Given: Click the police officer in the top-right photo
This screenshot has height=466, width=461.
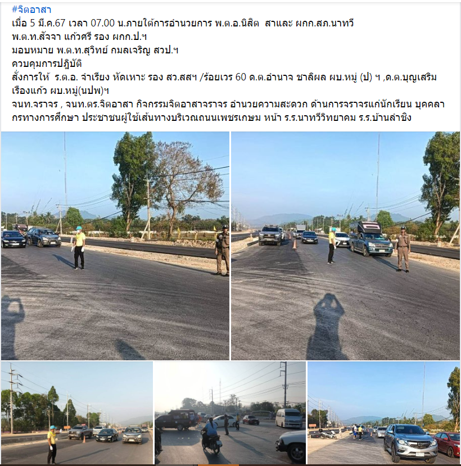Looking at the screenshot, I should click(x=403, y=249).
